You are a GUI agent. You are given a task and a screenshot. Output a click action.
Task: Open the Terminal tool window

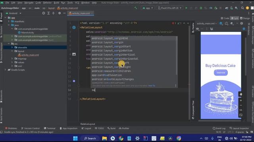[50, 128]
